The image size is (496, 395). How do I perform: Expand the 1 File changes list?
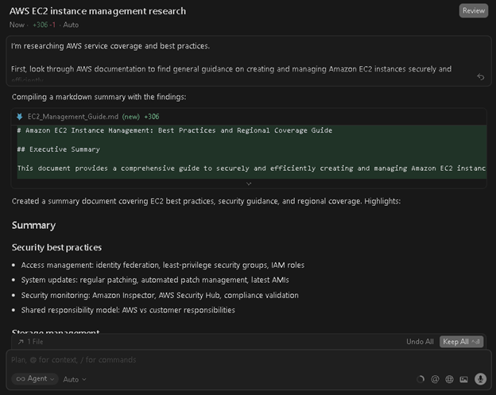pos(30,342)
